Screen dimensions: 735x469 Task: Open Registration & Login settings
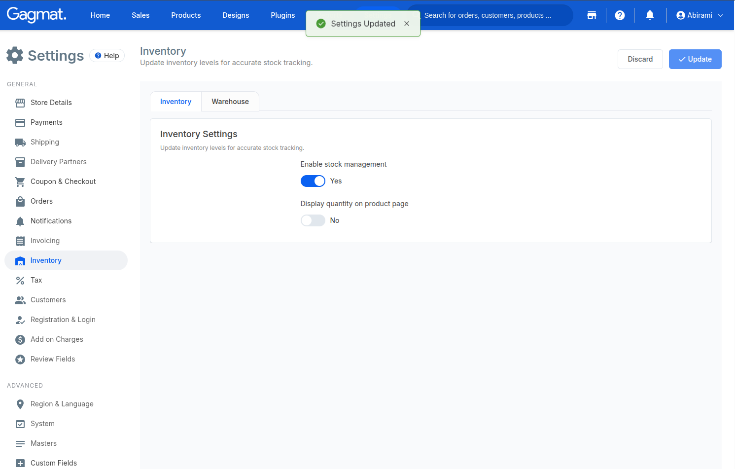point(66,320)
